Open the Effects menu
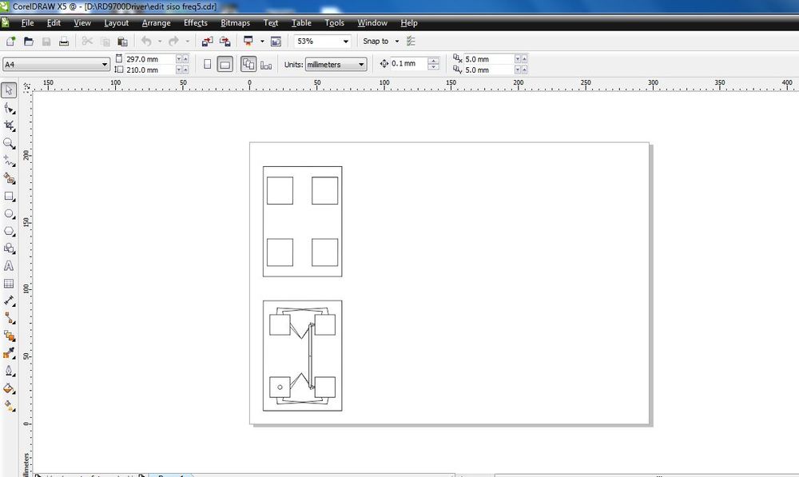The image size is (799, 477). pyautogui.click(x=196, y=23)
